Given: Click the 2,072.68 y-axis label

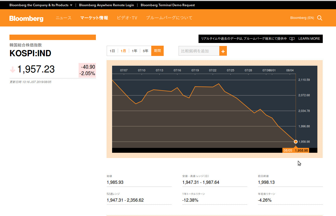Looking at the screenshot, I should pos(304,95).
